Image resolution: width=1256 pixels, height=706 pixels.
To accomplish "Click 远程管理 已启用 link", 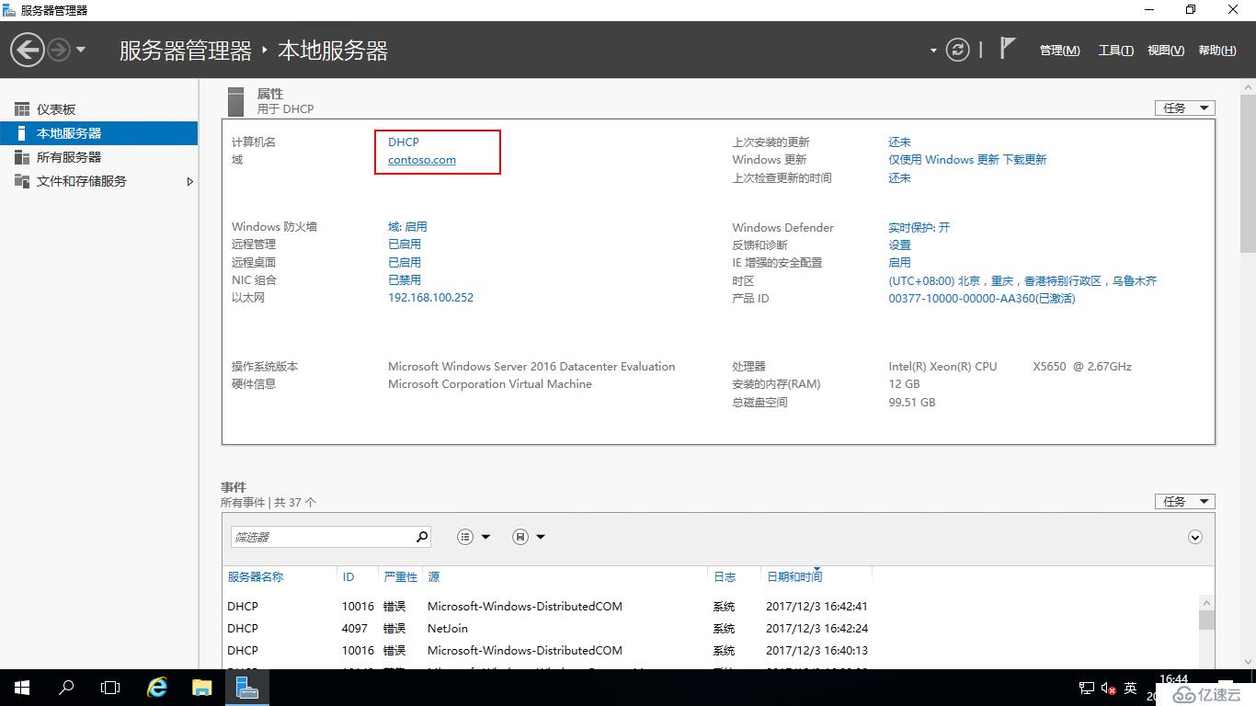I will click(x=405, y=245).
